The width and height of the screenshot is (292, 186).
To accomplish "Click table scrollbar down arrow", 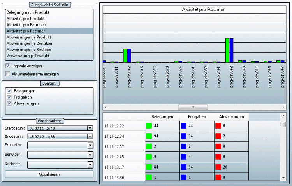I will tap(283, 178).
